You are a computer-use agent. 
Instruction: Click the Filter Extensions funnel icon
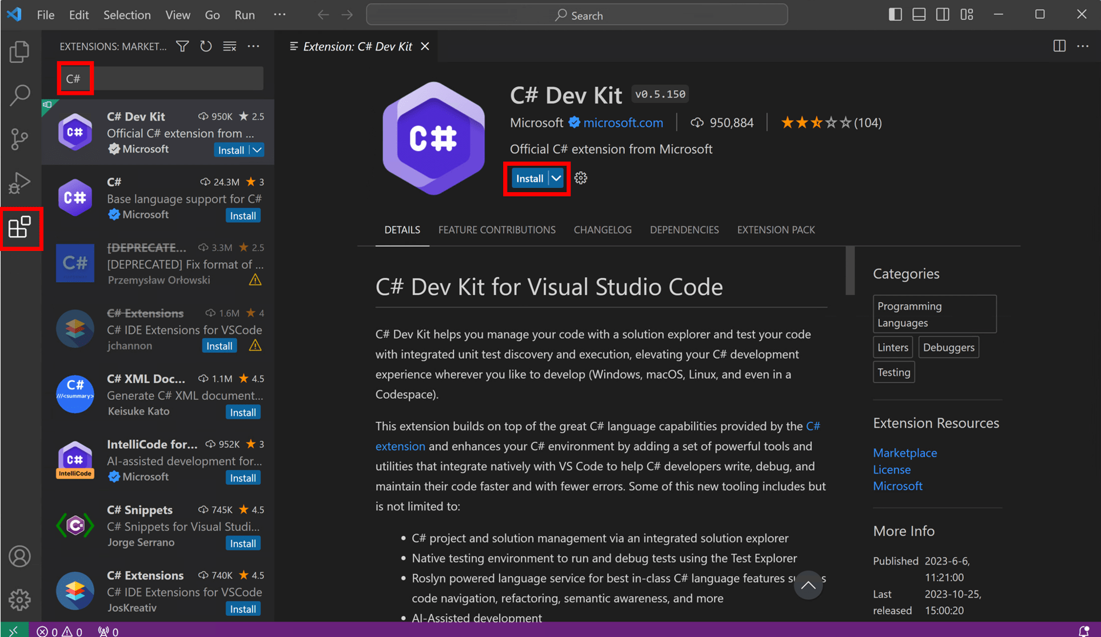click(x=182, y=46)
